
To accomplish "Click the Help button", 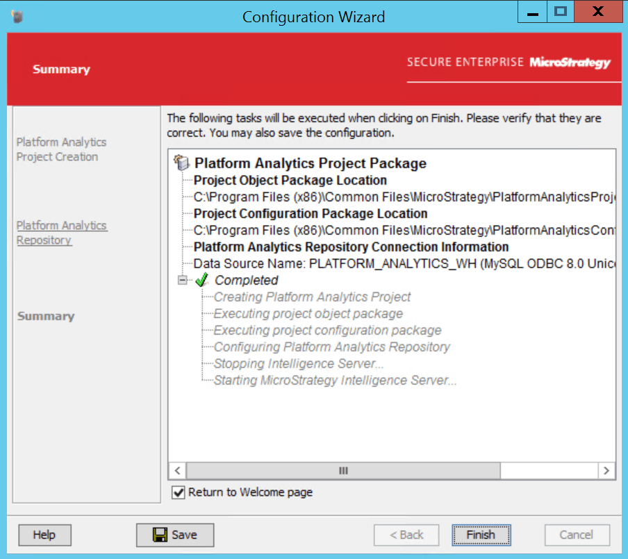I will 44,535.
